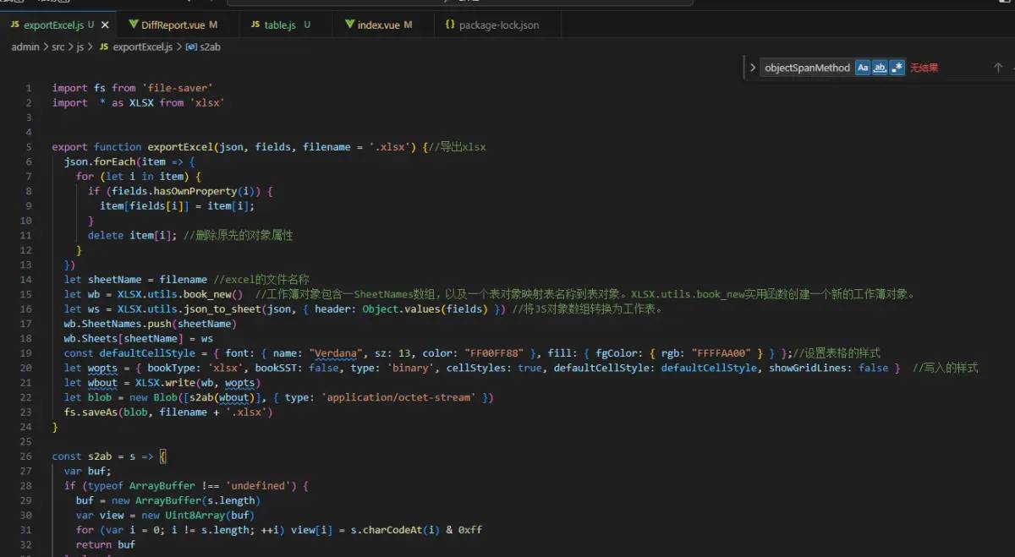Click the Vue icon on the DiffReport.vue tab

point(133,25)
